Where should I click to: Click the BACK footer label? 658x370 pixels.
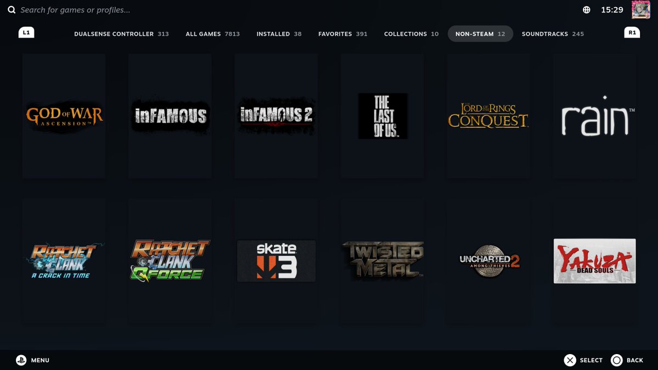click(x=635, y=360)
